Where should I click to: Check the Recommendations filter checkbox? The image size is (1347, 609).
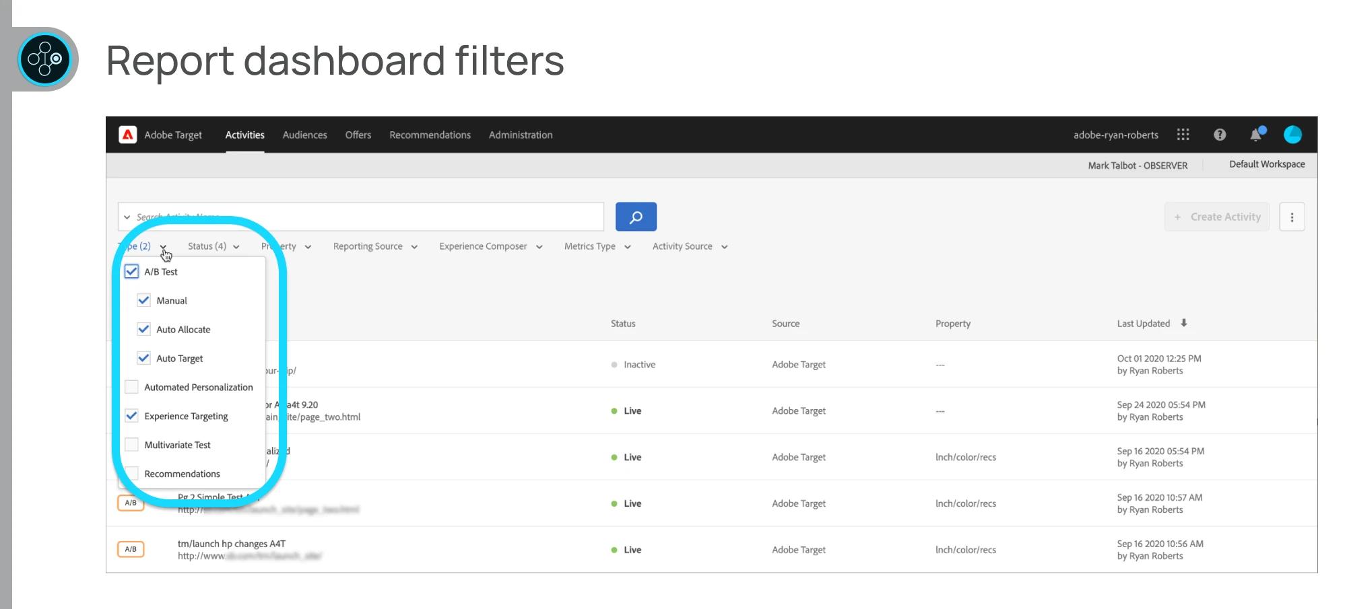[x=131, y=474]
